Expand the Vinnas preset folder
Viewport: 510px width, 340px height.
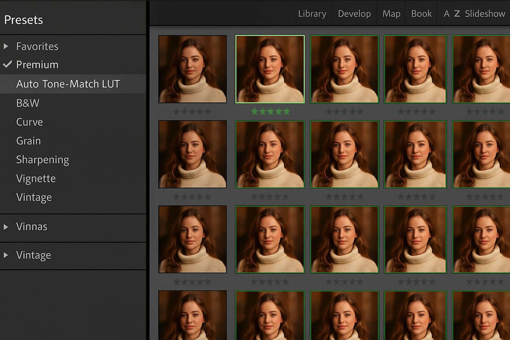pos(6,227)
